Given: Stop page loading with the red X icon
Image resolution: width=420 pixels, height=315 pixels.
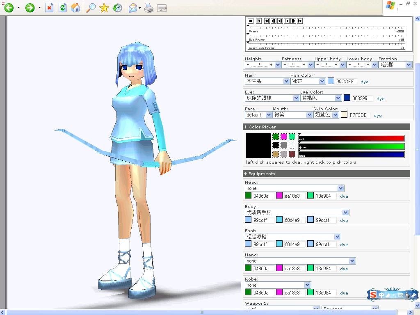Looking at the screenshot, I should pyautogui.click(x=49, y=8).
